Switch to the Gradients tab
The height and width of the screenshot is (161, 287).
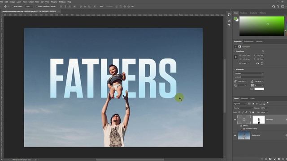click(253, 13)
